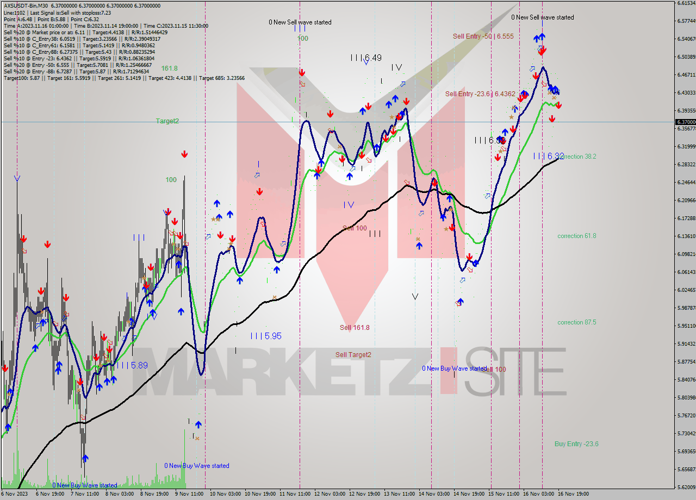Click the highlighted 6.37000 current price tag

pos(686,122)
